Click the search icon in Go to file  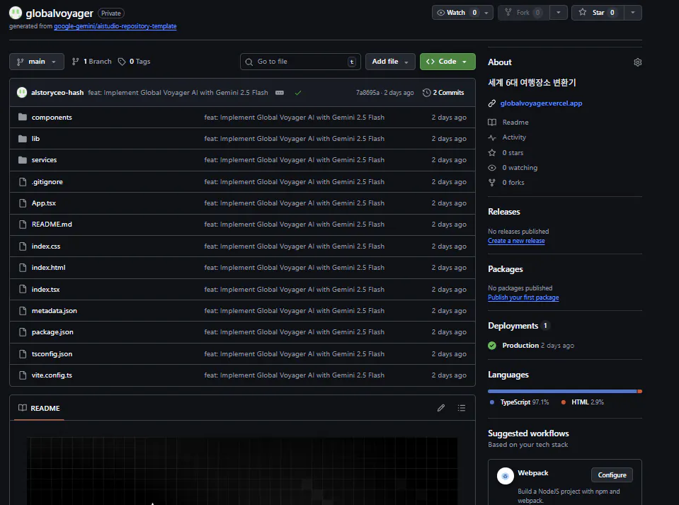[x=249, y=62]
